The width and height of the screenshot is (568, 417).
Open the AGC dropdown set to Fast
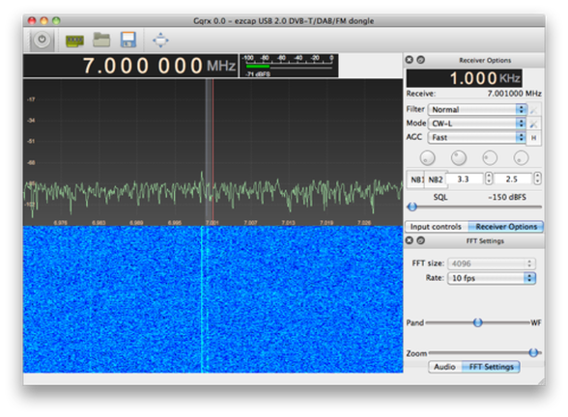click(477, 137)
